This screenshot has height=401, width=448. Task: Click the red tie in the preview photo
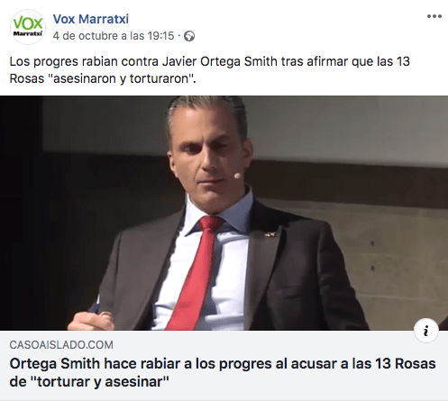tap(196, 272)
